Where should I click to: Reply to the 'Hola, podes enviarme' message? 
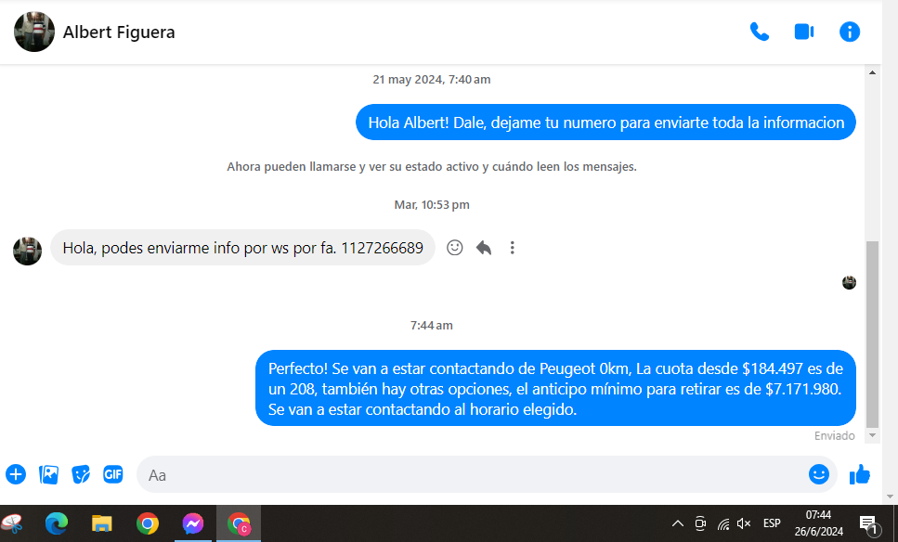click(484, 248)
